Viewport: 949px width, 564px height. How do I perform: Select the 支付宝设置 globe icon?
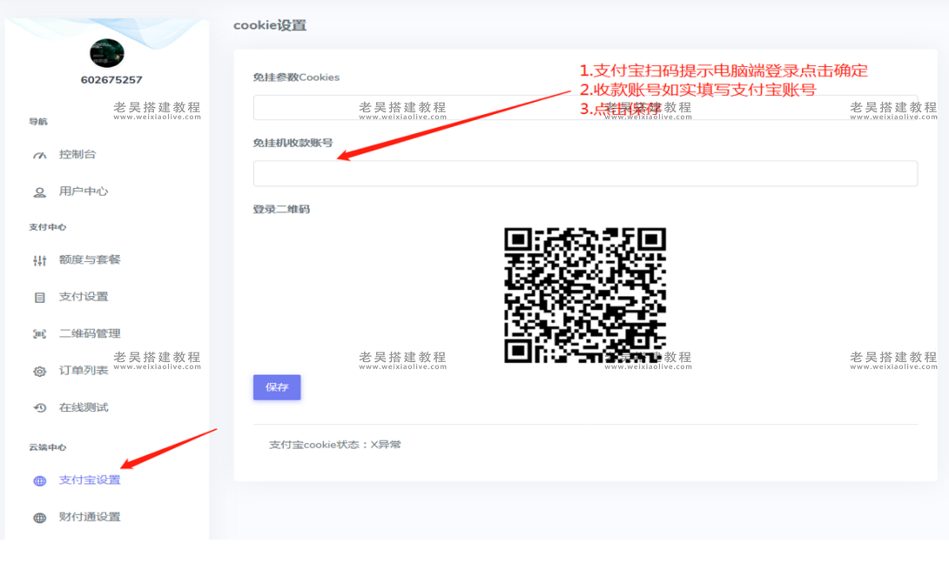click(x=42, y=480)
